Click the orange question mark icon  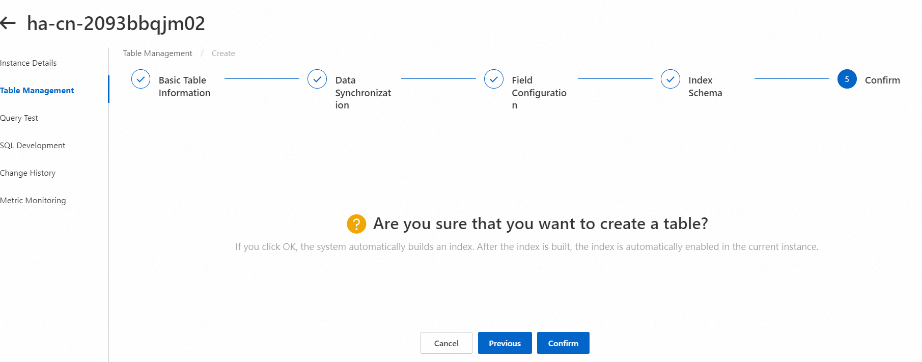click(356, 224)
